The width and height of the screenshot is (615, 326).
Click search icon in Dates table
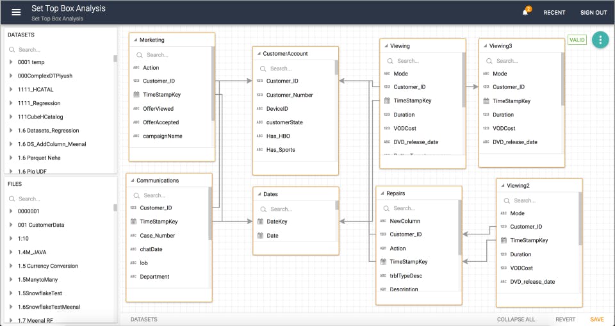(263, 209)
